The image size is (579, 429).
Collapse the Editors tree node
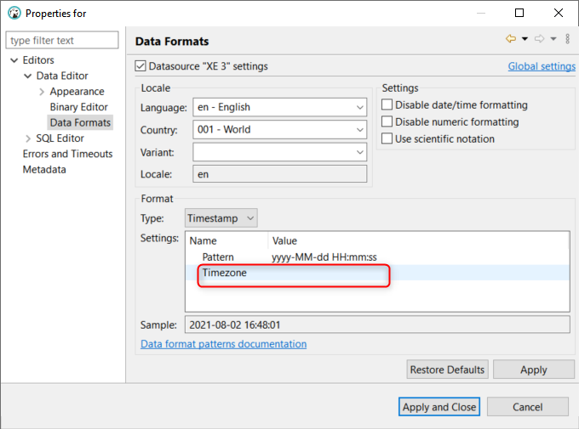pyautogui.click(x=14, y=60)
